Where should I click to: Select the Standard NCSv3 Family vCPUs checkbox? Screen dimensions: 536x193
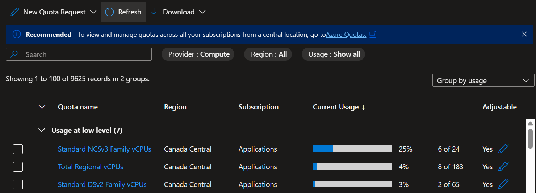pyautogui.click(x=18, y=149)
